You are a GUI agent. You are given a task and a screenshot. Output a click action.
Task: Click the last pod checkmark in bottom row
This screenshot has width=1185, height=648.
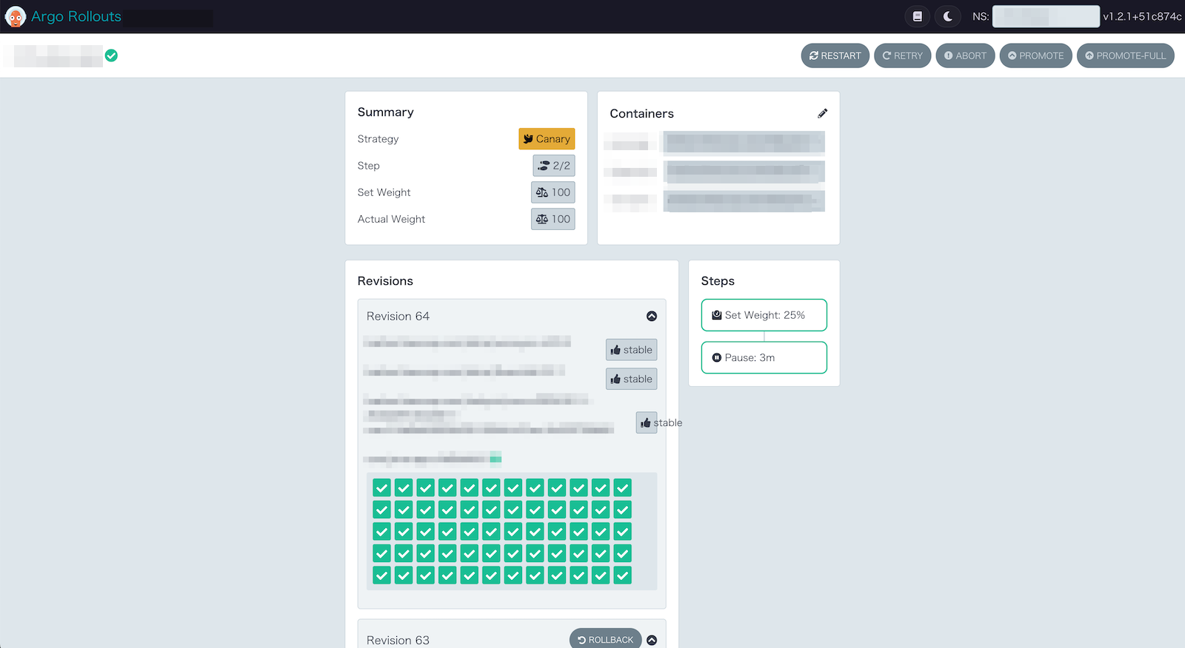tap(623, 575)
